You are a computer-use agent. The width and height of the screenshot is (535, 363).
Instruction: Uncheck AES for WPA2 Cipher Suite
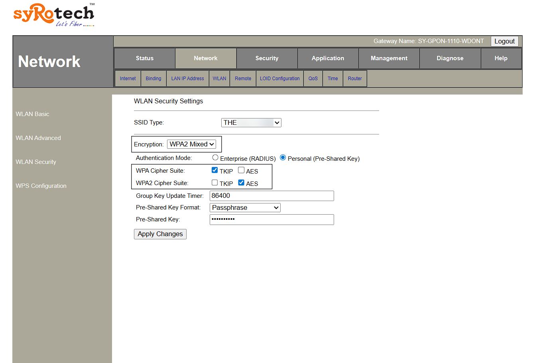[x=241, y=183]
